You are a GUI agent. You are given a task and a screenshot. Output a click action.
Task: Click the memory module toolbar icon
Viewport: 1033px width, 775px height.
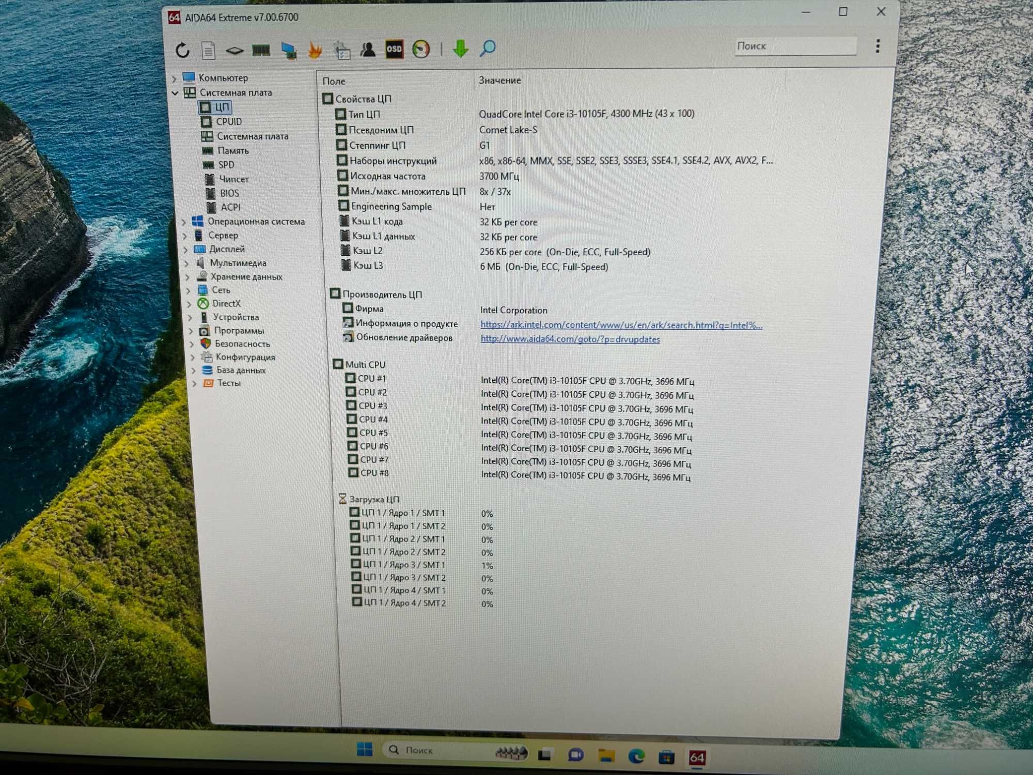pos(261,50)
